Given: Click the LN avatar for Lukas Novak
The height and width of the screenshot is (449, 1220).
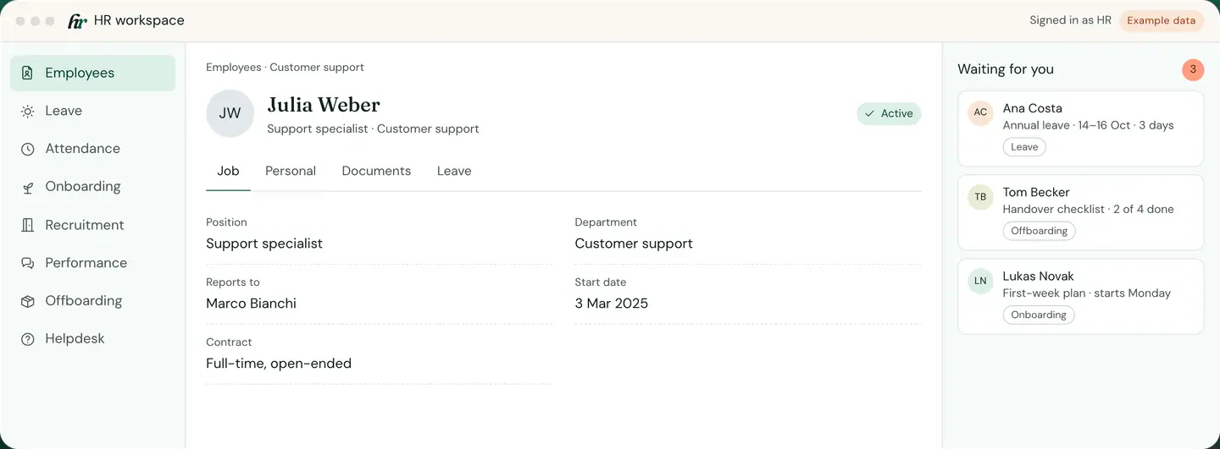Looking at the screenshot, I should pos(980,281).
